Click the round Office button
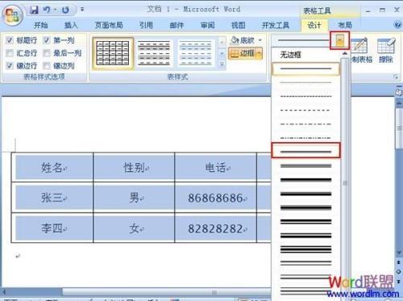 click(13, 15)
